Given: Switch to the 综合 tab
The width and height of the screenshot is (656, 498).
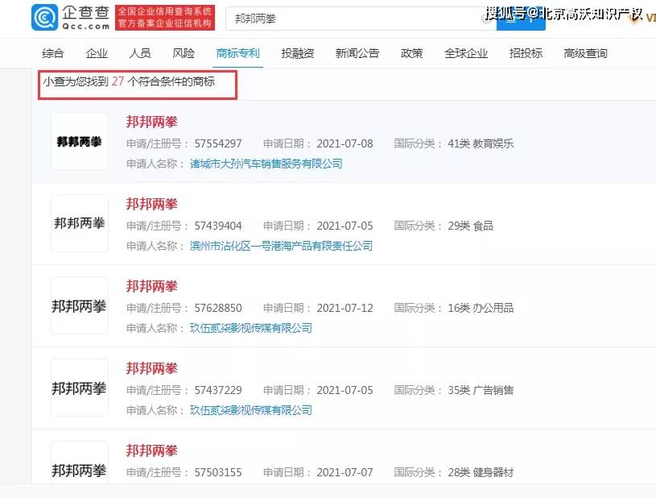Looking at the screenshot, I should (x=52, y=53).
